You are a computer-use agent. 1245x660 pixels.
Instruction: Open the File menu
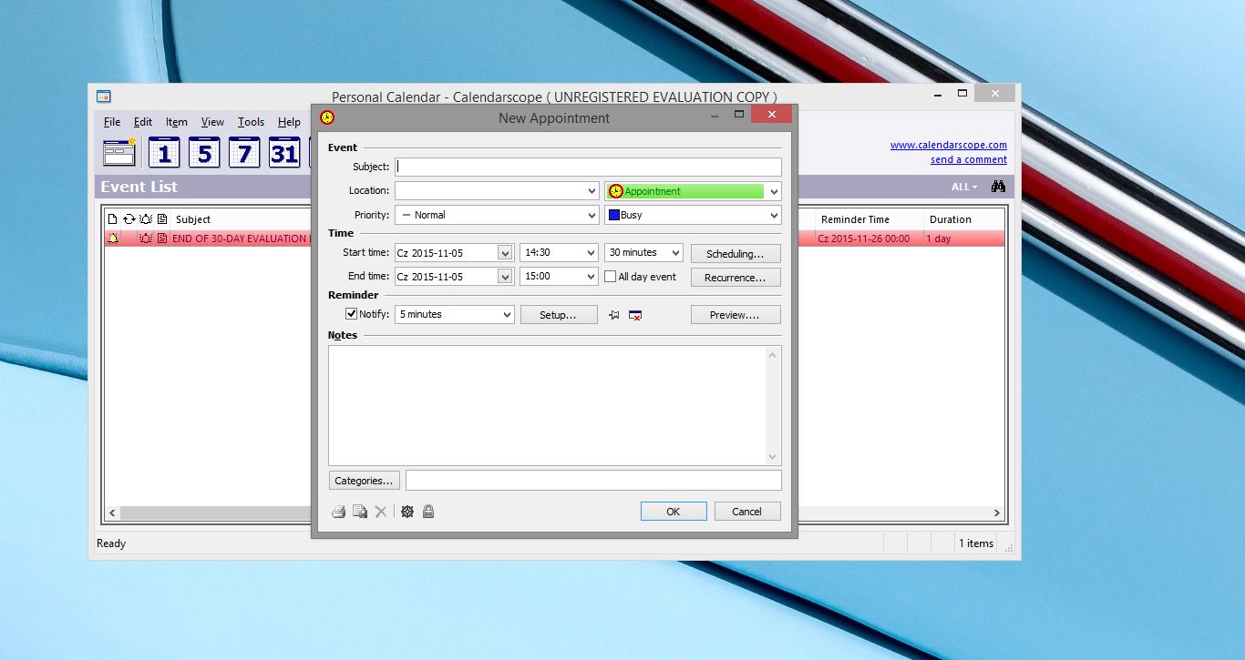click(112, 122)
